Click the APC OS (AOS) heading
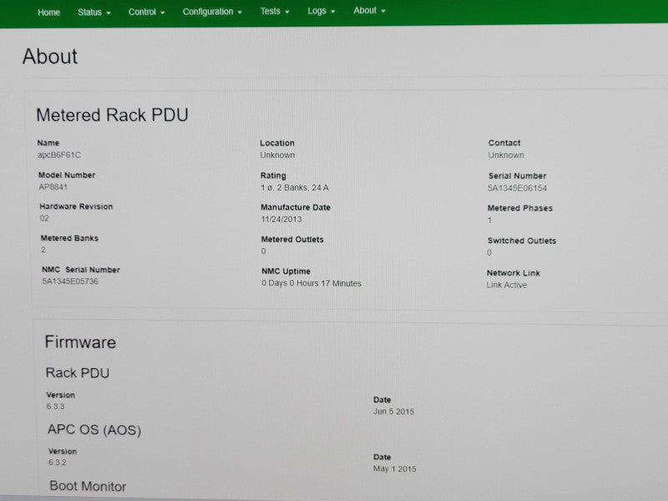This screenshot has height=501, width=668. [94, 429]
